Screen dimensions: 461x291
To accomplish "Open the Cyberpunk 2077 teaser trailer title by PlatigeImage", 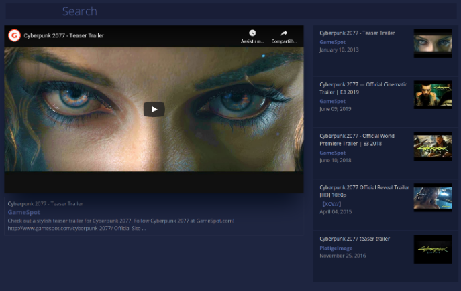I will [x=354, y=239].
